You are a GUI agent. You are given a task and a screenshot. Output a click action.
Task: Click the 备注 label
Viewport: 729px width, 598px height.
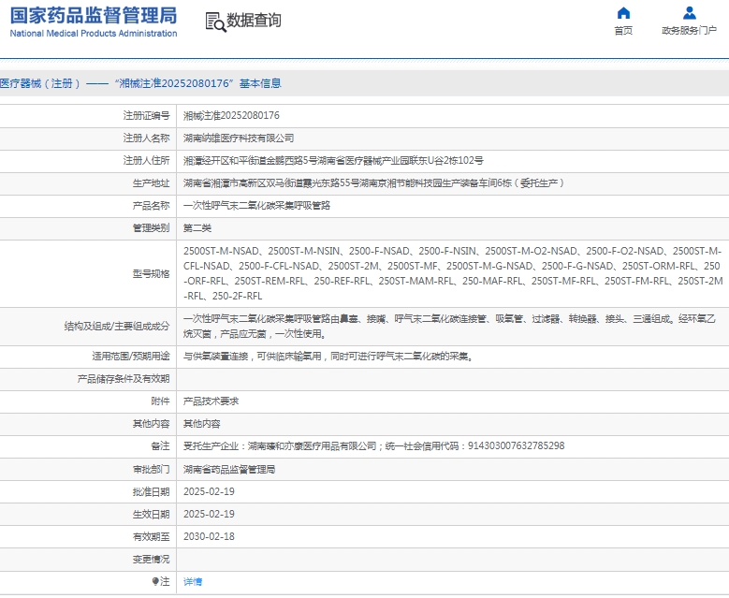click(160, 446)
